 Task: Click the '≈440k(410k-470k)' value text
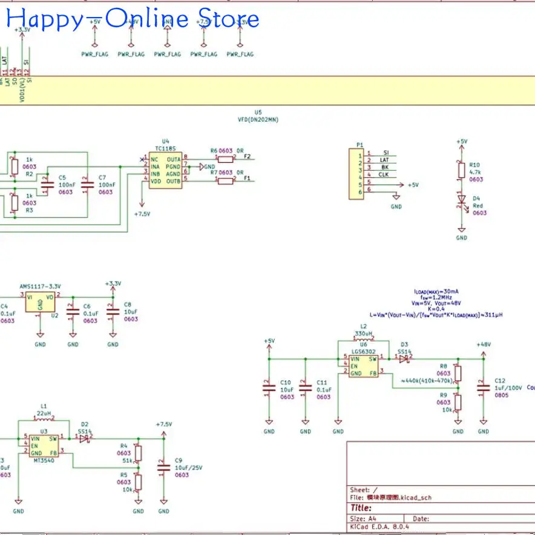pos(427,381)
